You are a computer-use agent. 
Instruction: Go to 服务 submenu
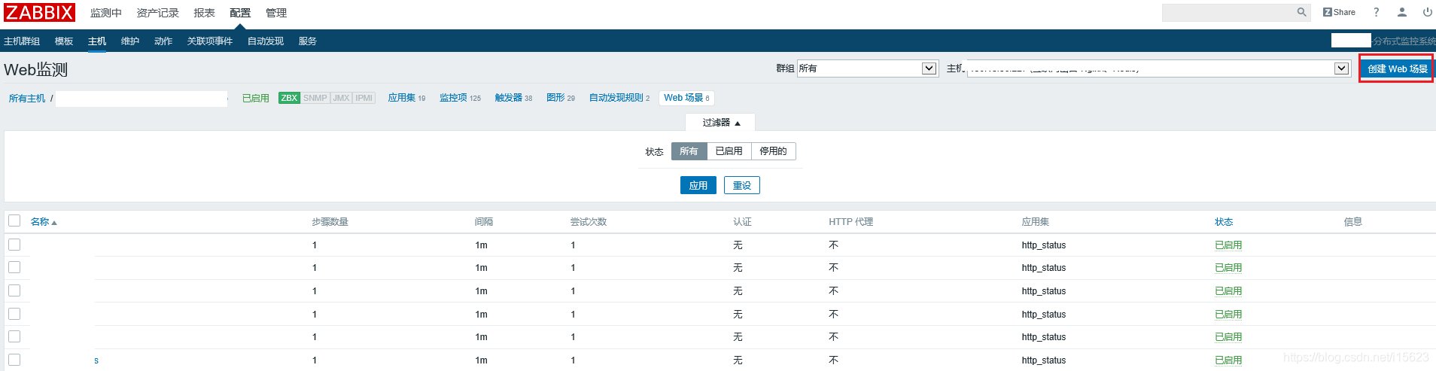(308, 41)
